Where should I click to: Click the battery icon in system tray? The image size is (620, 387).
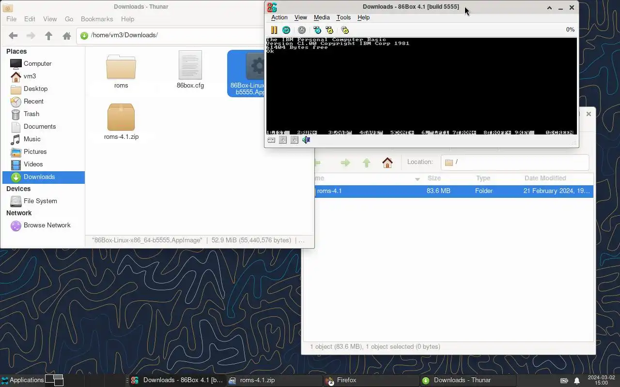pos(564,380)
